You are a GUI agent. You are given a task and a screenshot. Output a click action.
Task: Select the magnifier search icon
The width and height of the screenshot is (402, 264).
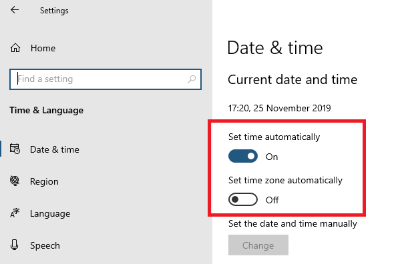pos(192,79)
